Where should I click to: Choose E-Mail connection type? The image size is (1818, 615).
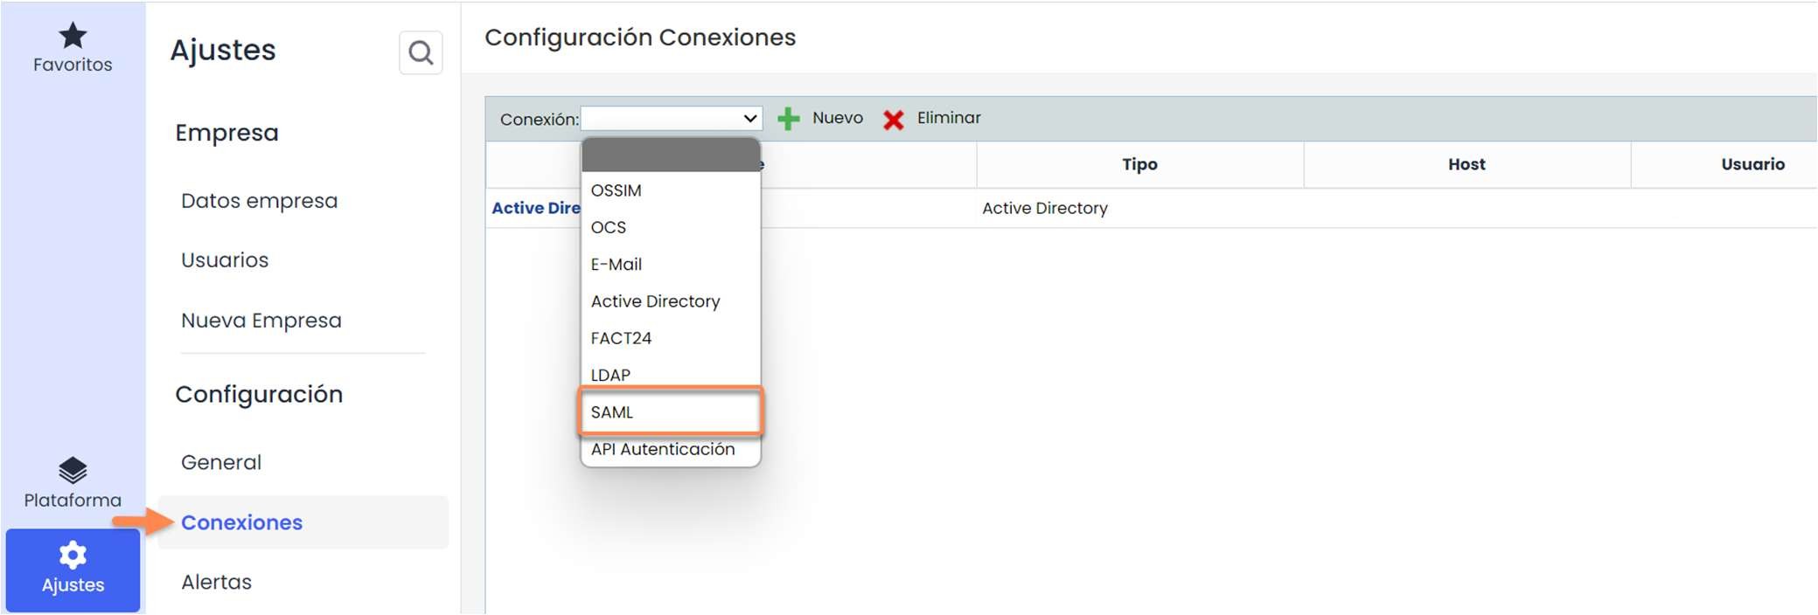click(616, 265)
